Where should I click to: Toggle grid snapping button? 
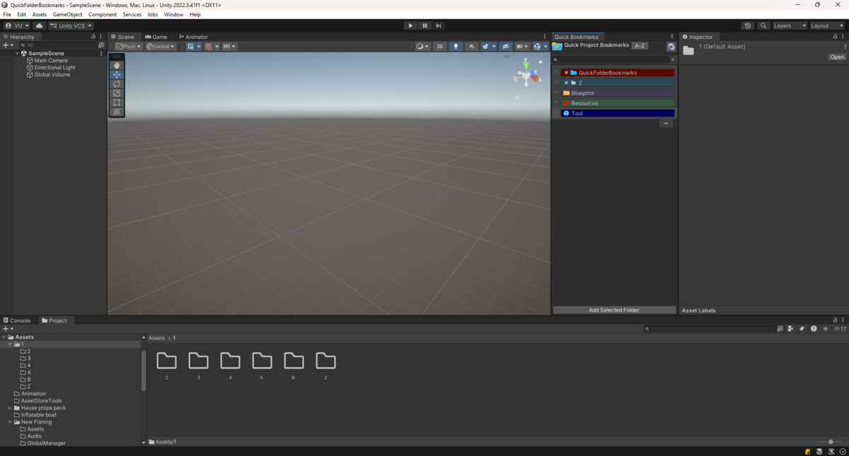(208, 47)
